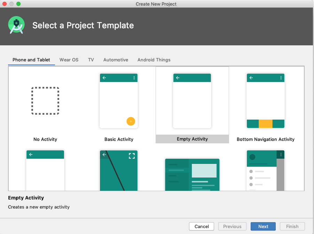Switch to the Android Things tab
314x234 pixels.
(154, 60)
